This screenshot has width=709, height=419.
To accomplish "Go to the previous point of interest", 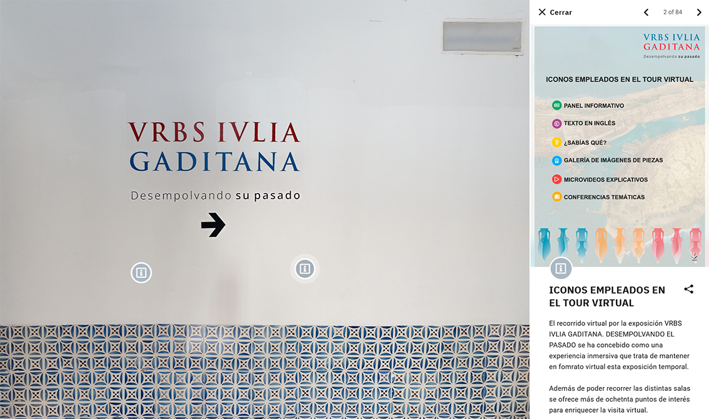I will [x=646, y=12].
